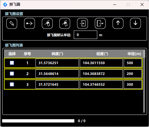Click the list's vertical scrollbar
This screenshot has height=127, width=149.
(144, 81)
